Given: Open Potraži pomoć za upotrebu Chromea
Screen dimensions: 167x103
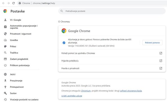Looking at the screenshot, I should [112, 53].
